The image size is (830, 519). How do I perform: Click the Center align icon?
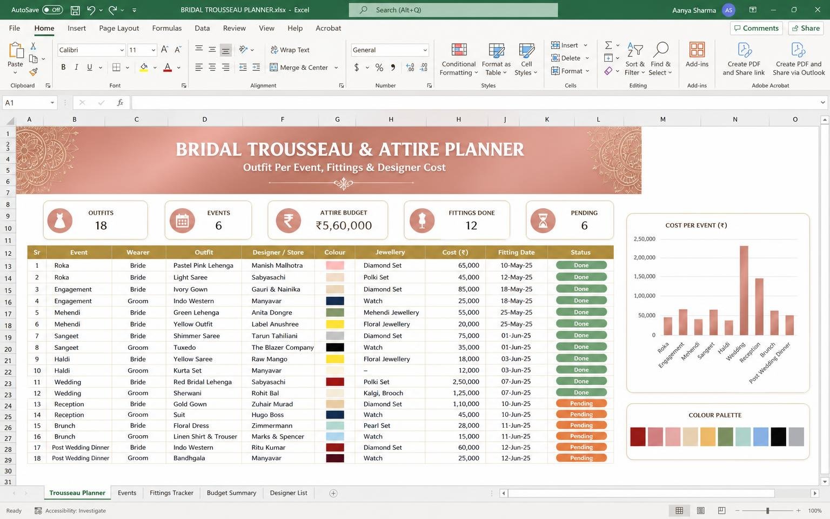tap(212, 68)
